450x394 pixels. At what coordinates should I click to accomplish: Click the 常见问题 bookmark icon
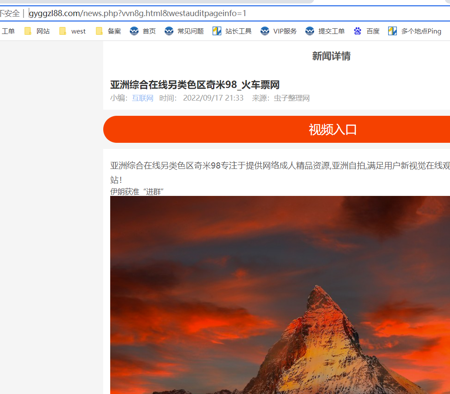[169, 31]
